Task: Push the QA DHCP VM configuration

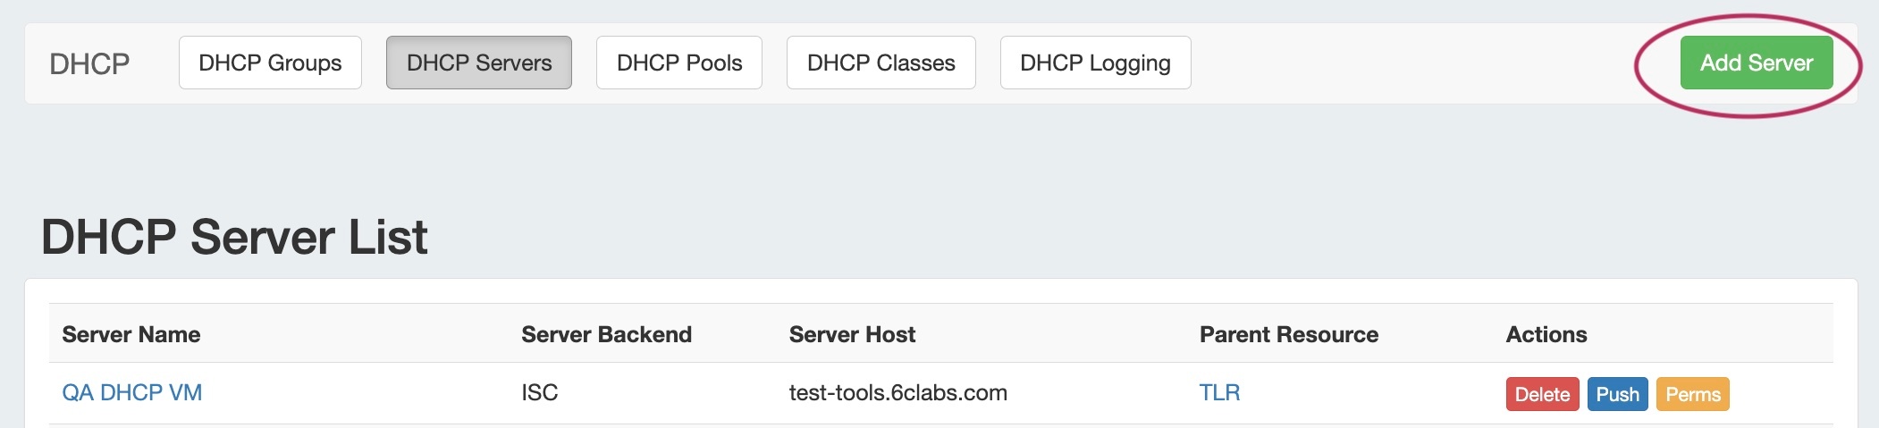Action: [1617, 394]
